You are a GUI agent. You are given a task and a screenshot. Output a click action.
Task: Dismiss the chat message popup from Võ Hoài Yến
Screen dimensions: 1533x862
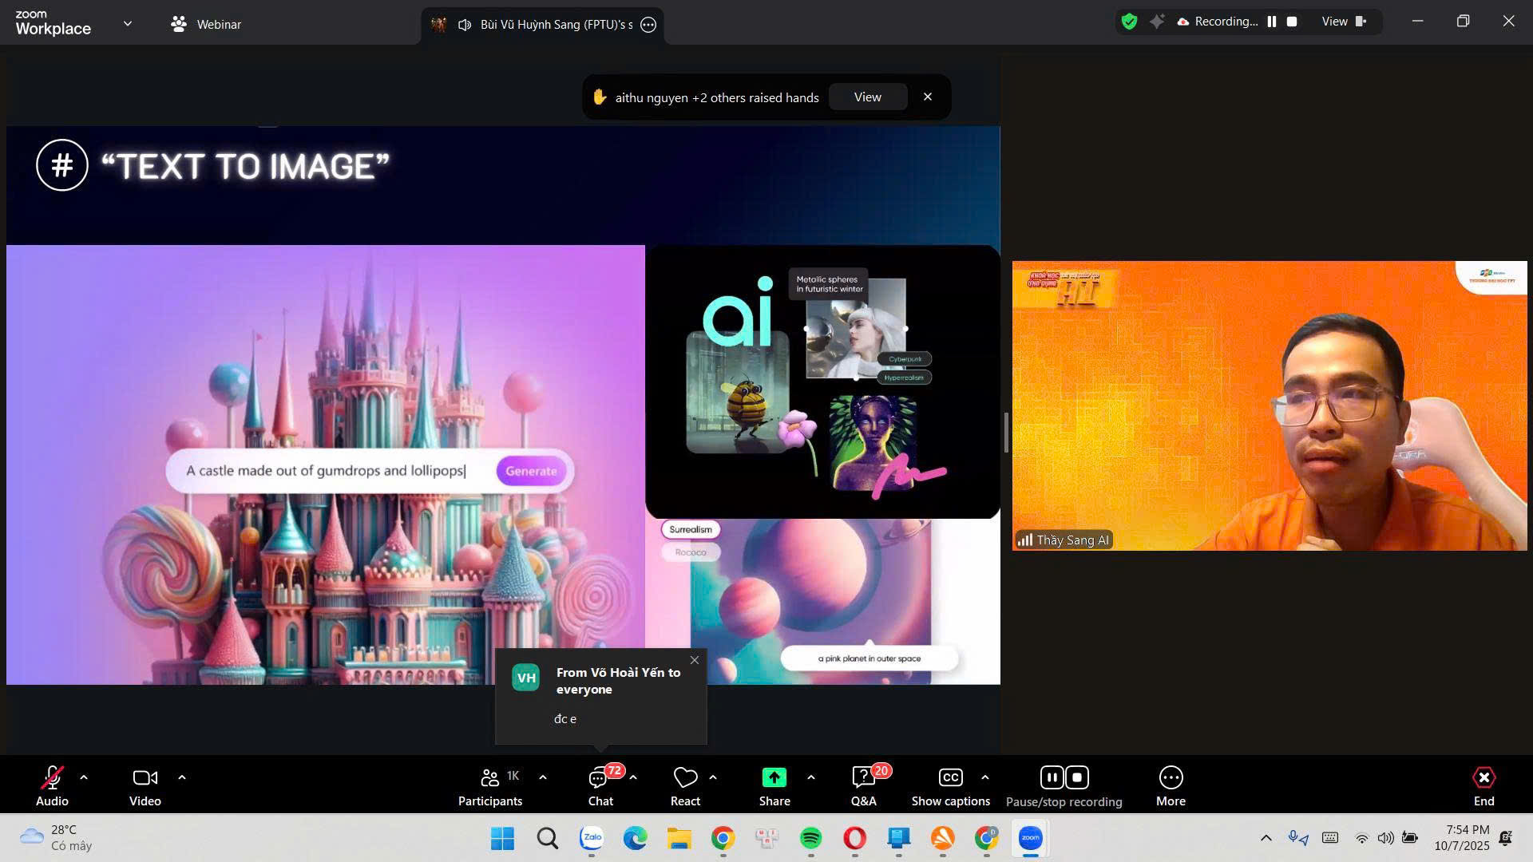pyautogui.click(x=695, y=660)
